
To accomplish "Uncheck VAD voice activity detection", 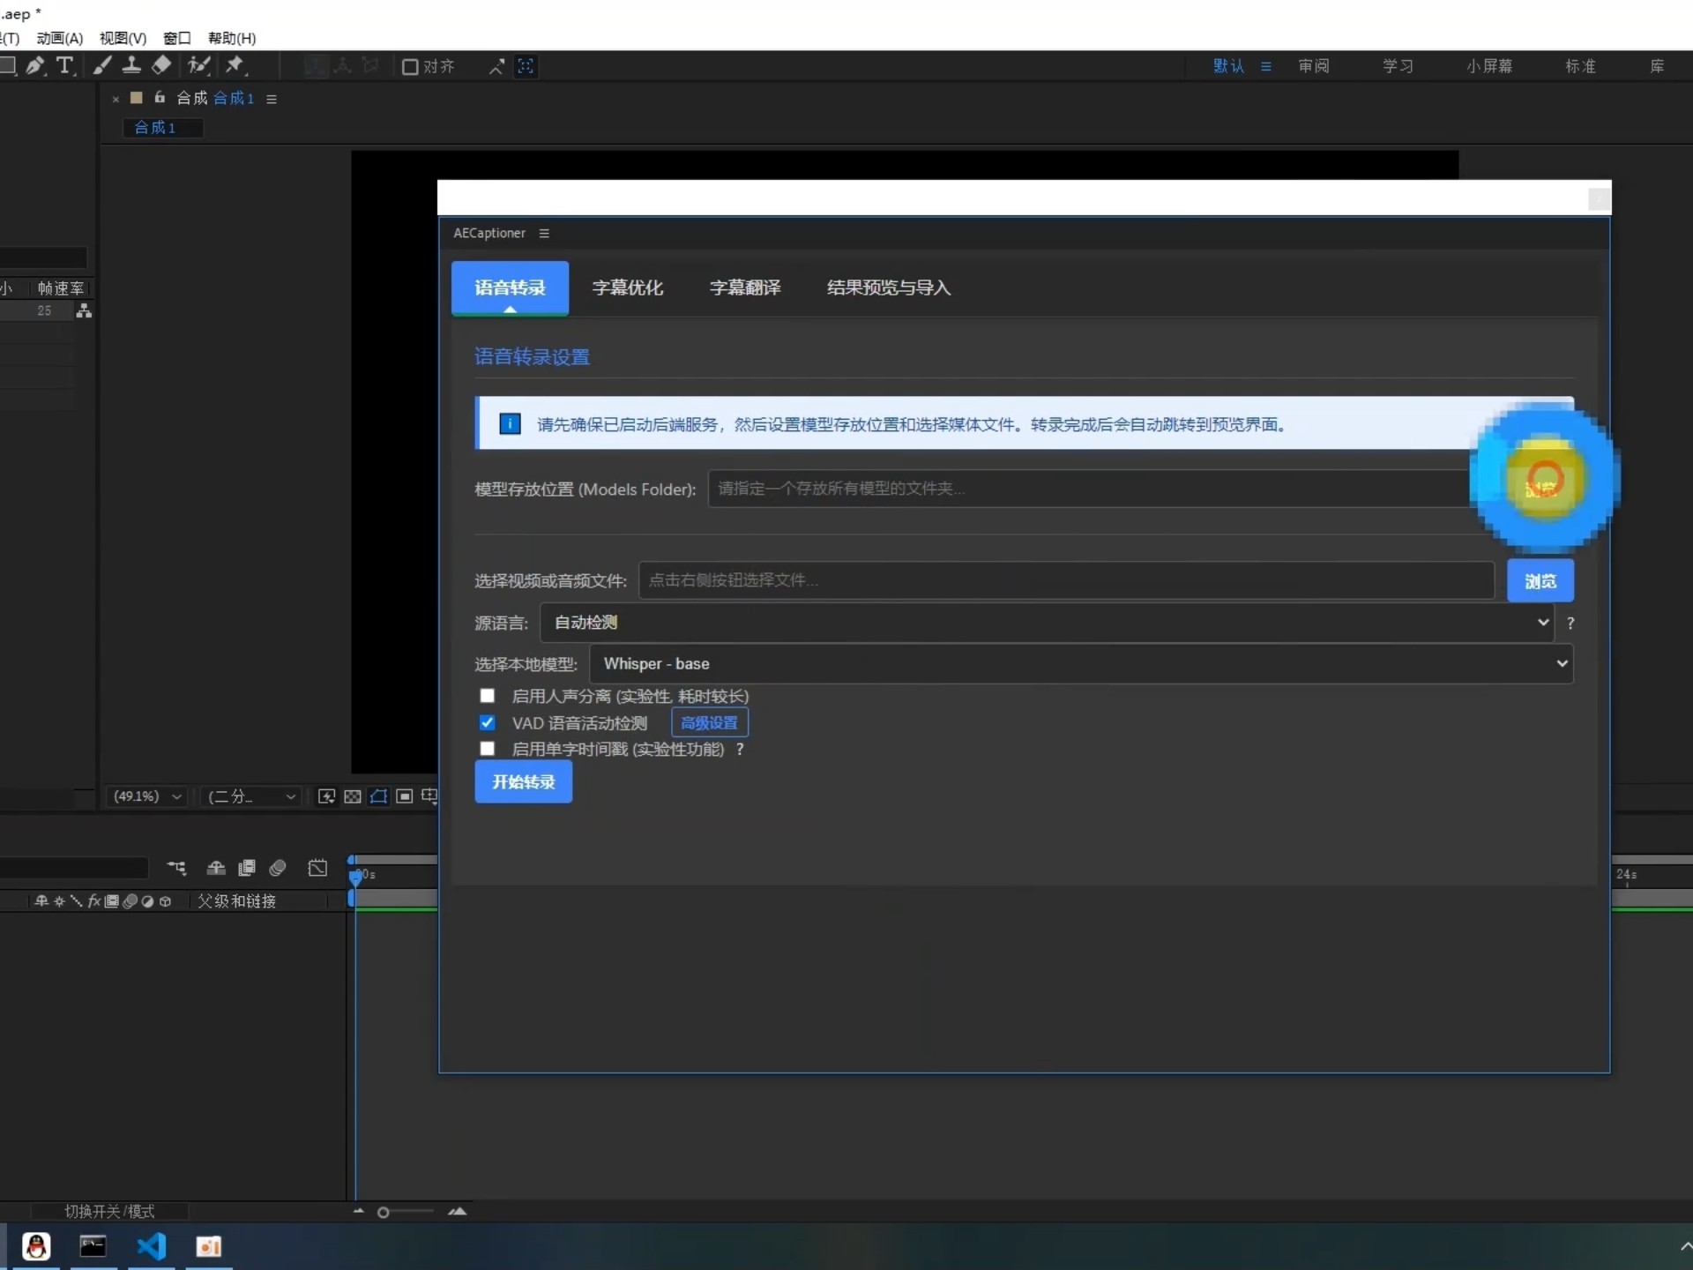I will pos(487,722).
